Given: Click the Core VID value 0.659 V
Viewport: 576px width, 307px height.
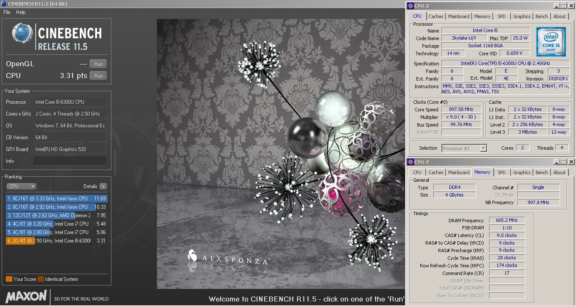Looking at the screenshot, I should [515, 54].
